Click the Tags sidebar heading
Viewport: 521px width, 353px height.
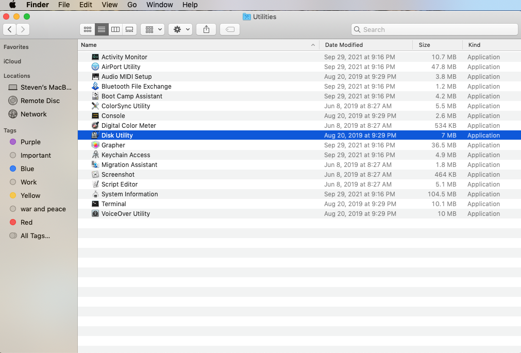pyautogui.click(x=10, y=130)
